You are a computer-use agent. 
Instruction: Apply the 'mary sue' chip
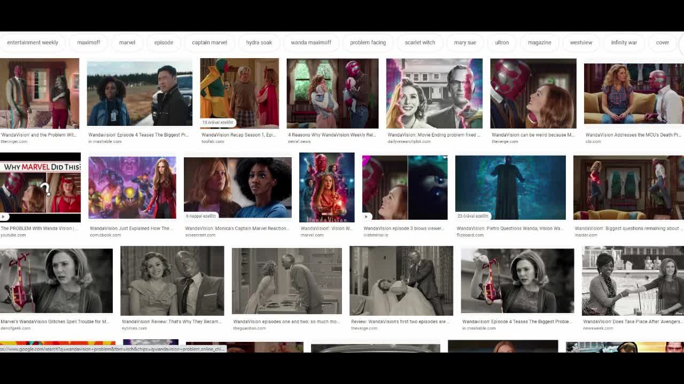point(465,43)
